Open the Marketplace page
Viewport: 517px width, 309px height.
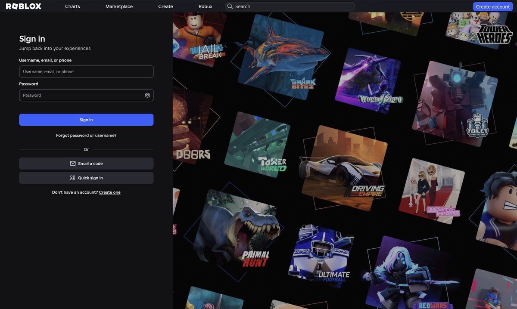pyautogui.click(x=119, y=6)
